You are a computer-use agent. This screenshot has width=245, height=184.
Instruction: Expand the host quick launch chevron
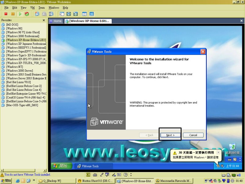[x=34, y=180]
